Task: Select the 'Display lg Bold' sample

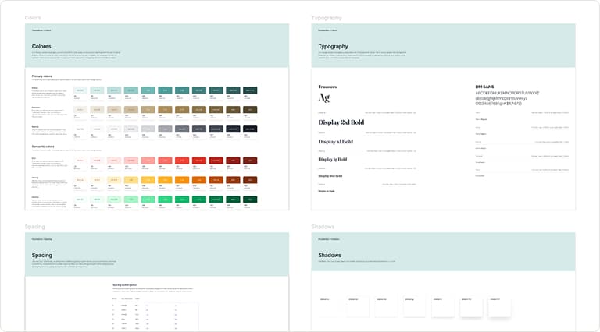Action: pos(333,159)
